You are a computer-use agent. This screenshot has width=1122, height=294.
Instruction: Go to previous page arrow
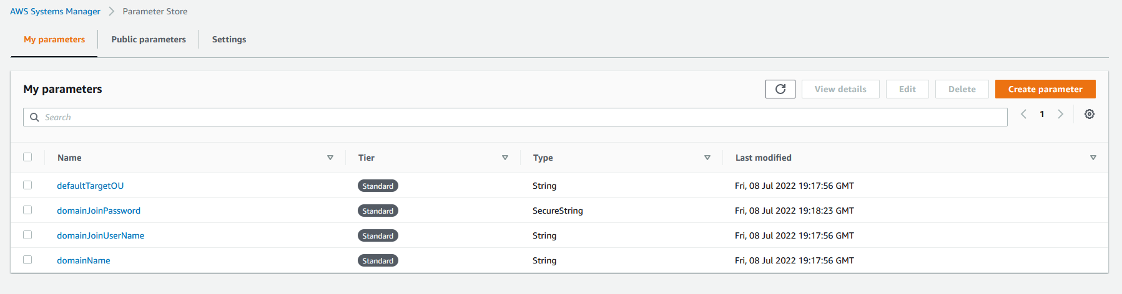pyautogui.click(x=1024, y=114)
